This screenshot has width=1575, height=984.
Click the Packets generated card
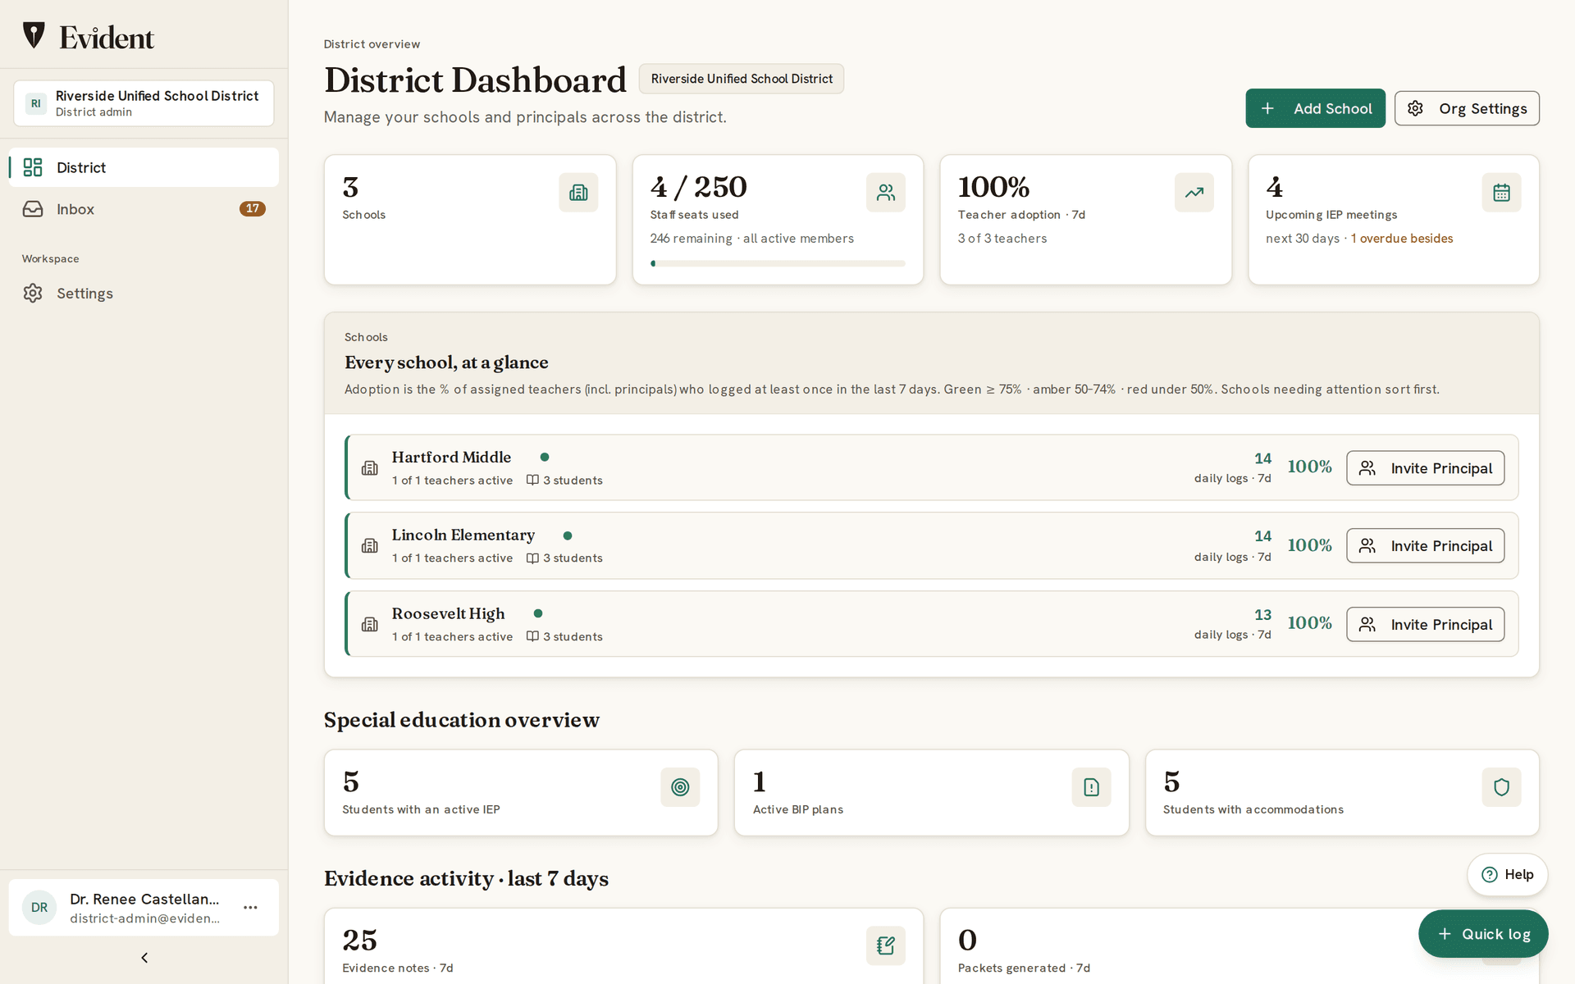(1239, 945)
